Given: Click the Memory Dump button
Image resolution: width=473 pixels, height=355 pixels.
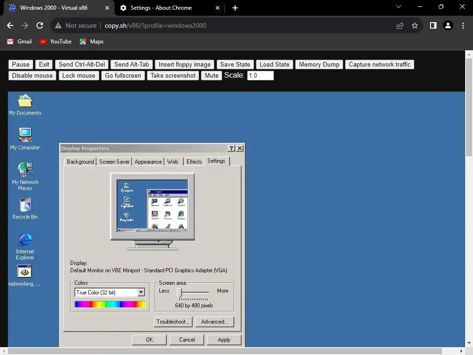Looking at the screenshot, I should pyautogui.click(x=319, y=65).
